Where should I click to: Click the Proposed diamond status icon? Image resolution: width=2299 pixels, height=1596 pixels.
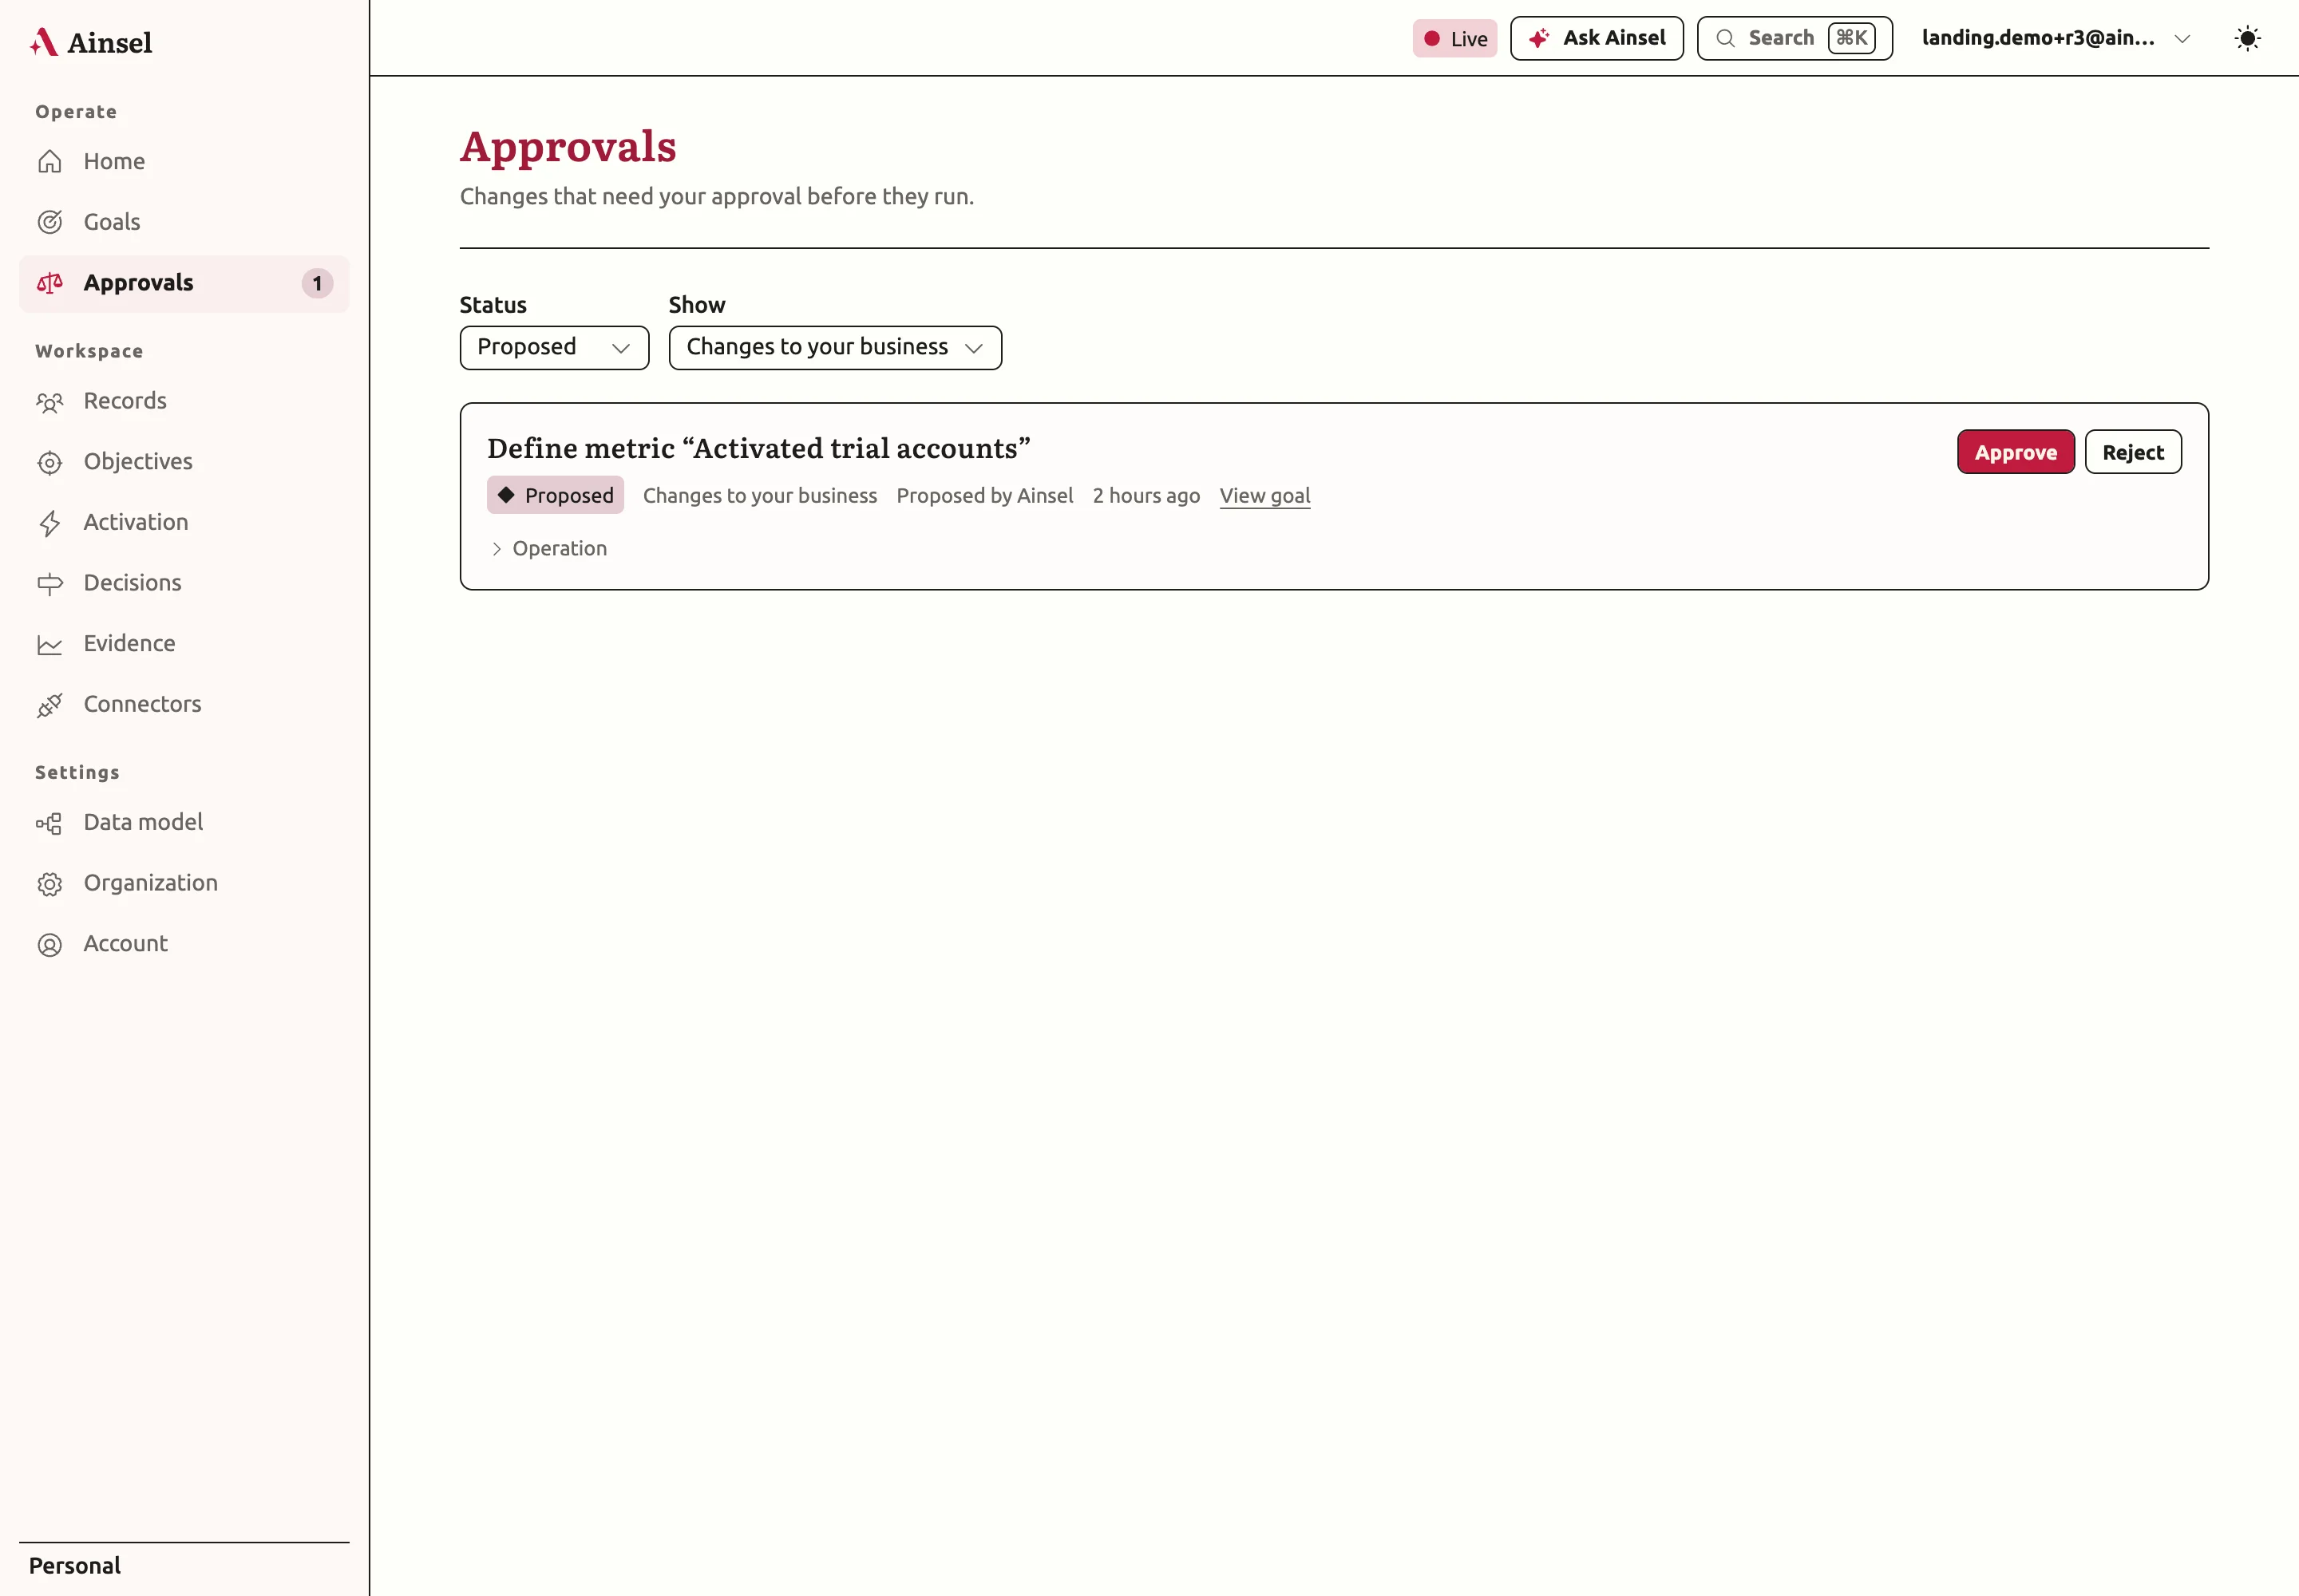[x=506, y=494]
